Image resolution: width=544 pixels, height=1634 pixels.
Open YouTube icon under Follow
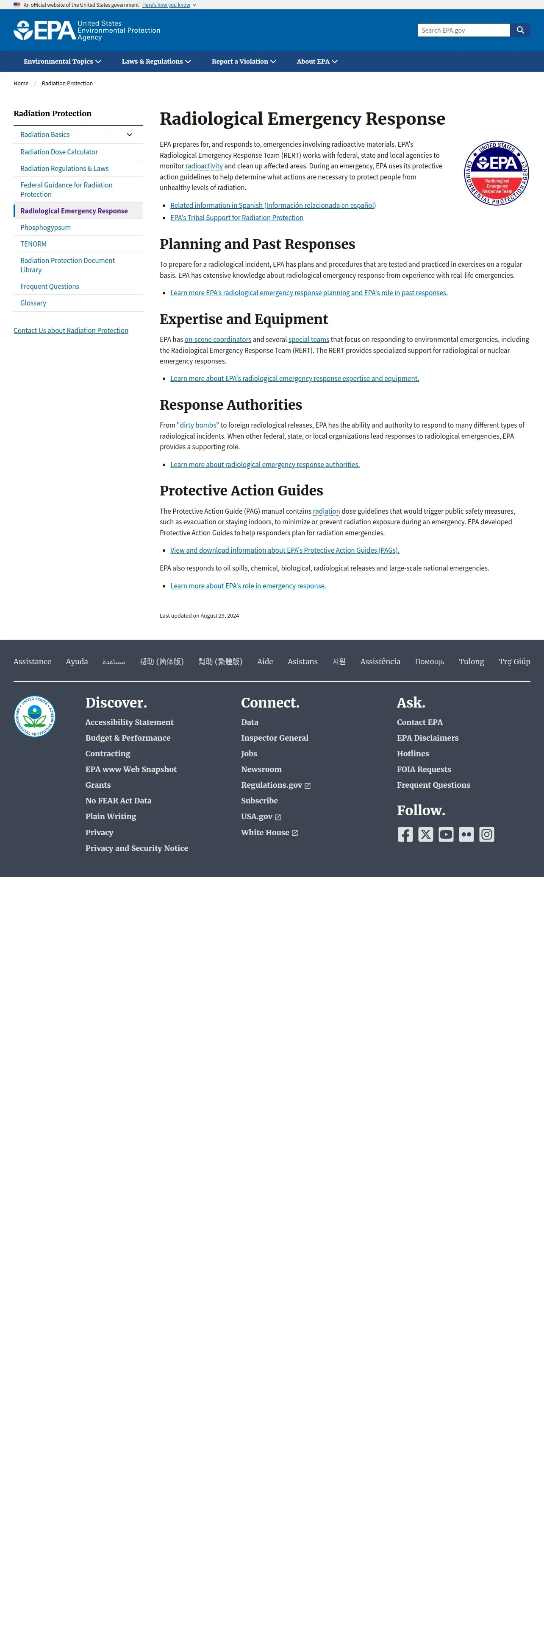[446, 834]
